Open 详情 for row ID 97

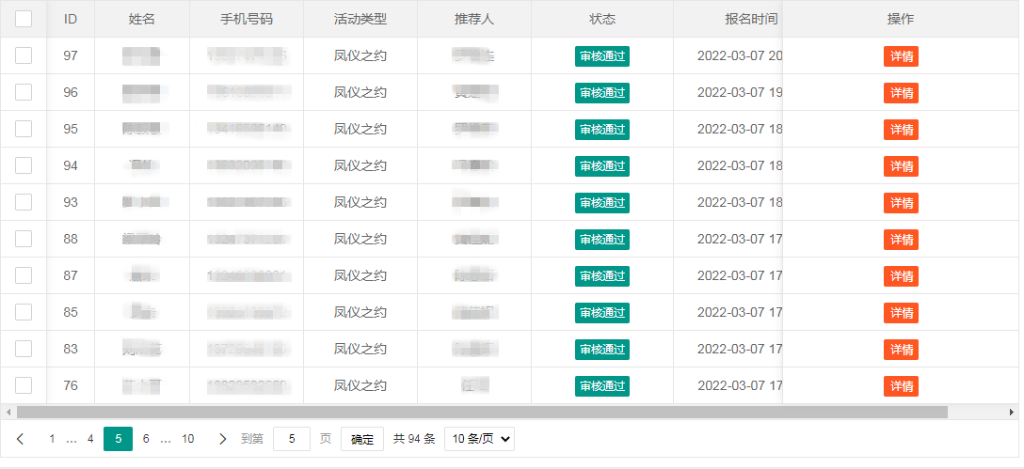(x=901, y=56)
